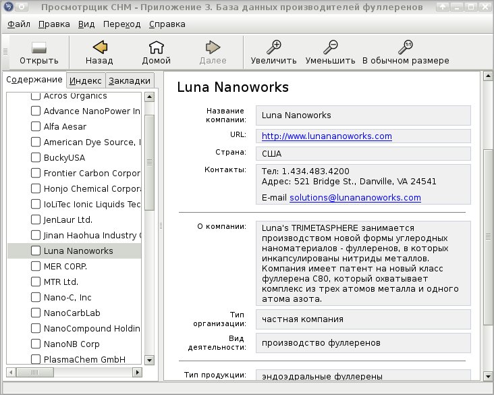
Task: Open the Nano-C, Inc entry
Action: [x=67, y=297]
